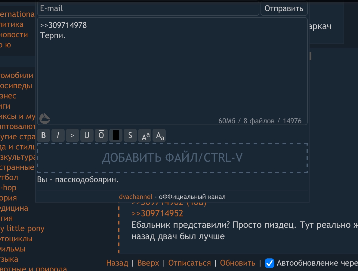Open the ДОБАВИТЬ ФАЙЛ/CTRL-V upload zone
Viewport: 358px width, 271px height.
[x=172, y=158]
